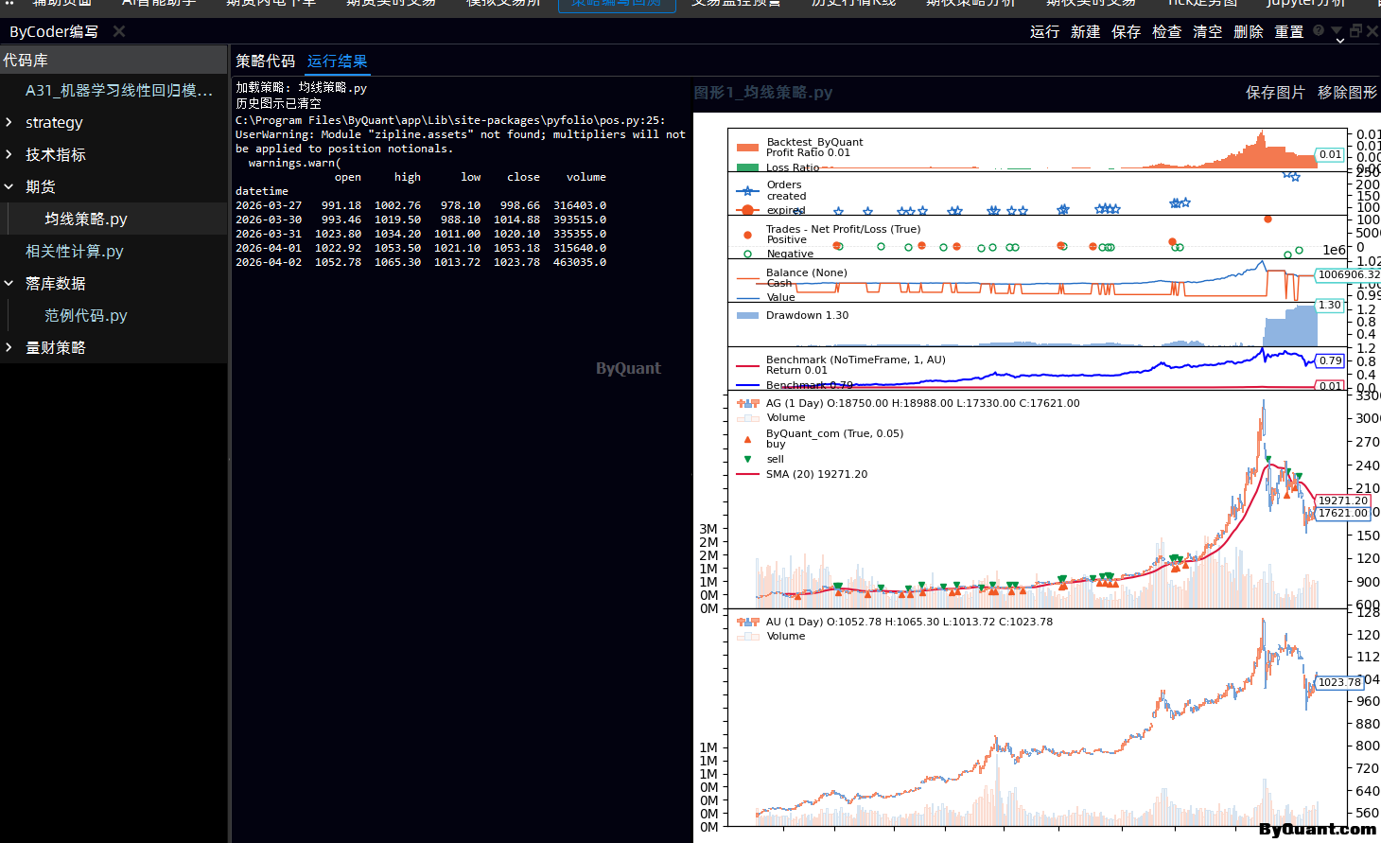Screen dimensions: 1381x843
Task: Run the strategy with 运行 button
Action: tap(1044, 32)
